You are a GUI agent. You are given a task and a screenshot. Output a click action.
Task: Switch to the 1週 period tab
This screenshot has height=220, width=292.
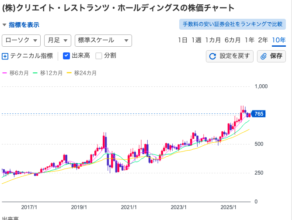click(196, 40)
